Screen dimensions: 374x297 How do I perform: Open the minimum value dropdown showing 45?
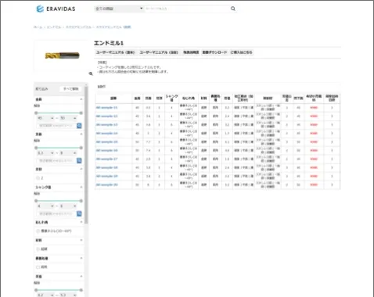[45, 118]
